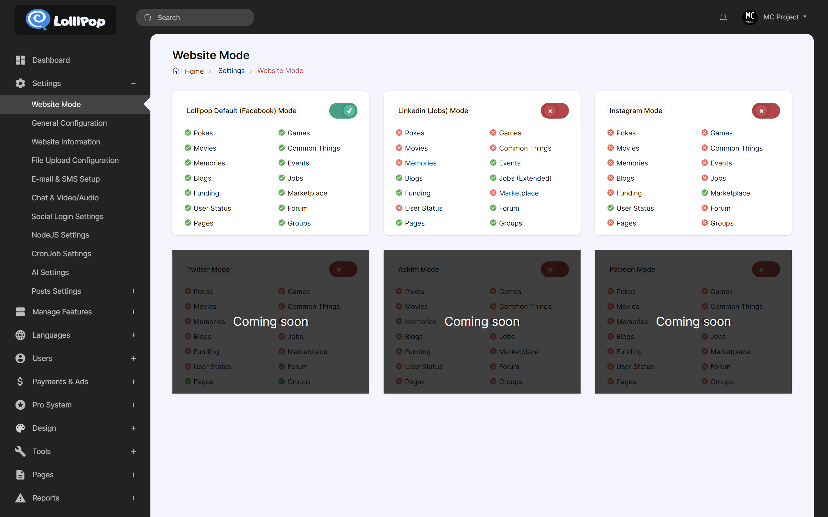The width and height of the screenshot is (828, 517).
Task: Click the notification bell icon
Action: [723, 17]
